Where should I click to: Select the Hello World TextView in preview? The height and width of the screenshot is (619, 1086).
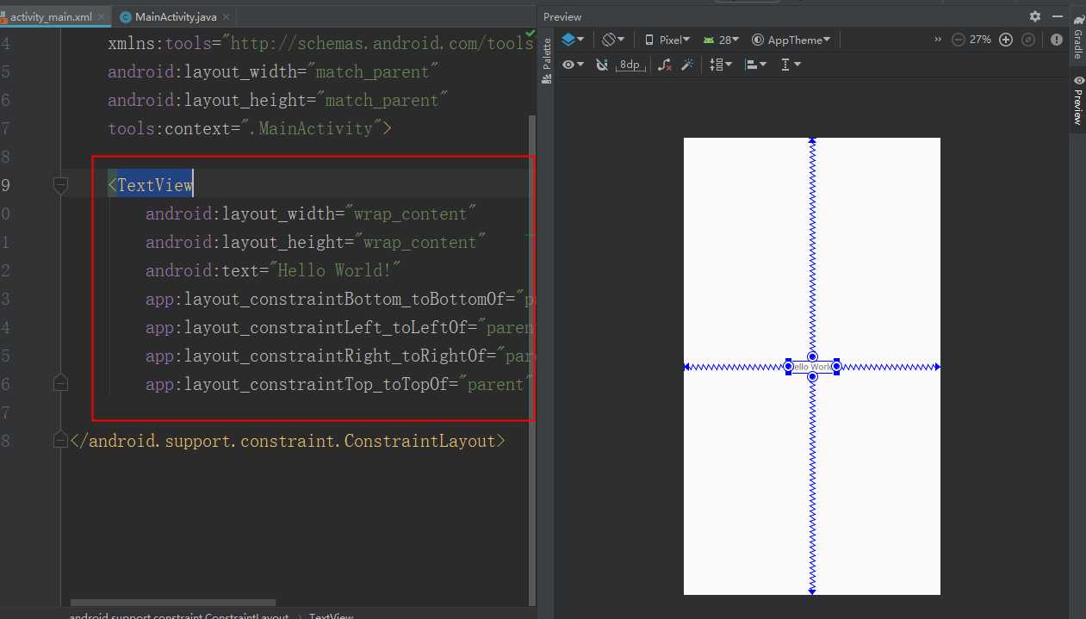(x=812, y=367)
